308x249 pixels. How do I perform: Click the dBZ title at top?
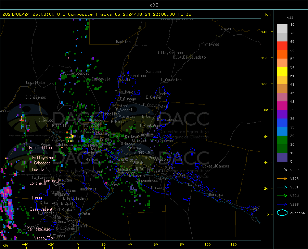(154, 5)
